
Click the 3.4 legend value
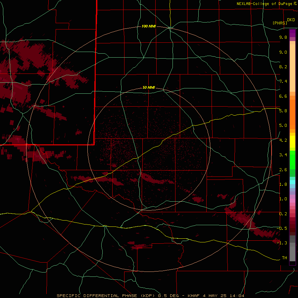click(x=283, y=155)
